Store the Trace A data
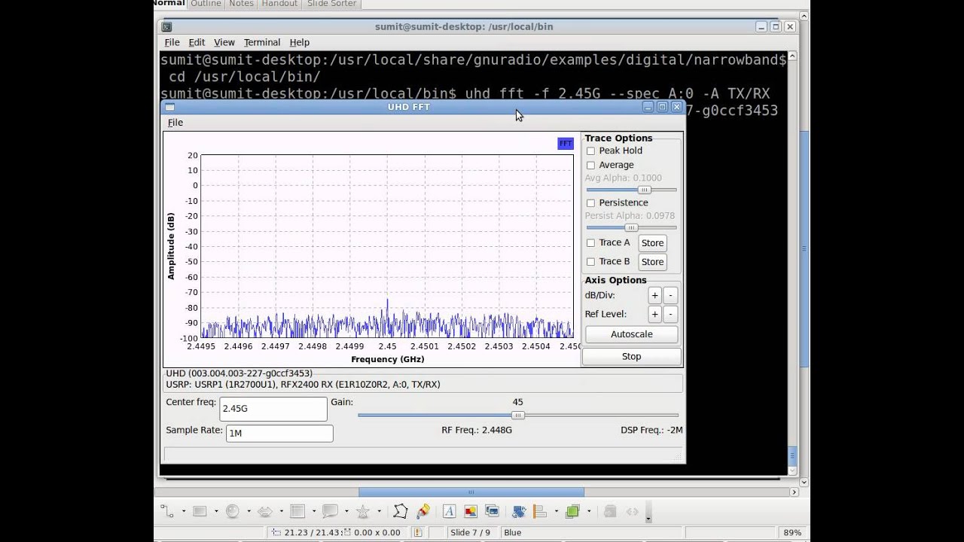This screenshot has width=964, height=542. coord(652,242)
